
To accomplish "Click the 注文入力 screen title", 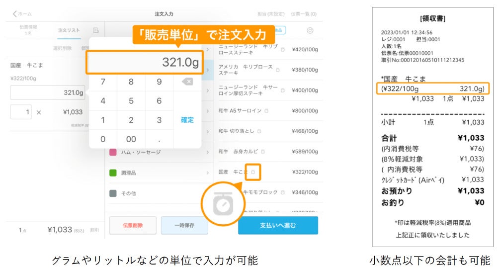I will (164, 14).
